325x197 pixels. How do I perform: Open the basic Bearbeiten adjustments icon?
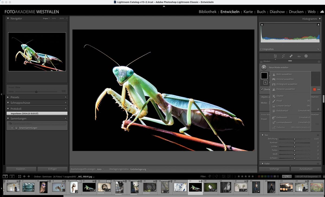(275, 56)
